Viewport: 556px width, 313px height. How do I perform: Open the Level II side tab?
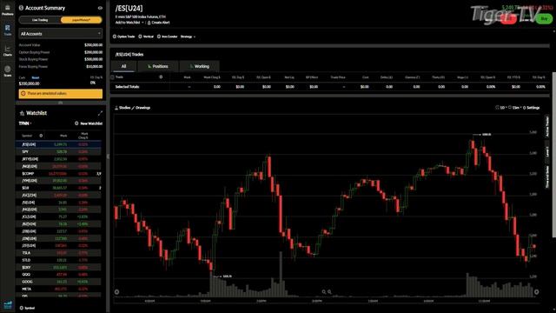546,152
